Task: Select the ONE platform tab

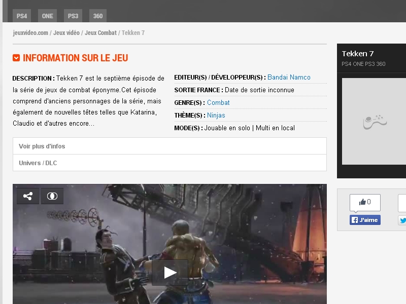Action: (x=47, y=16)
